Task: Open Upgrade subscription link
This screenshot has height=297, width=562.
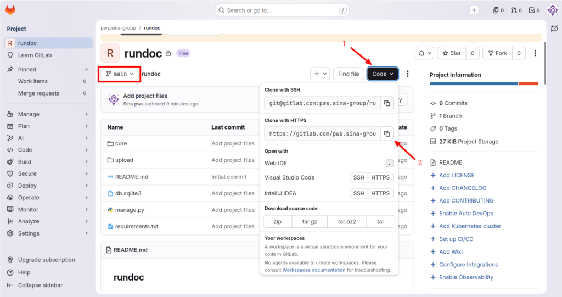Action: click(48, 260)
